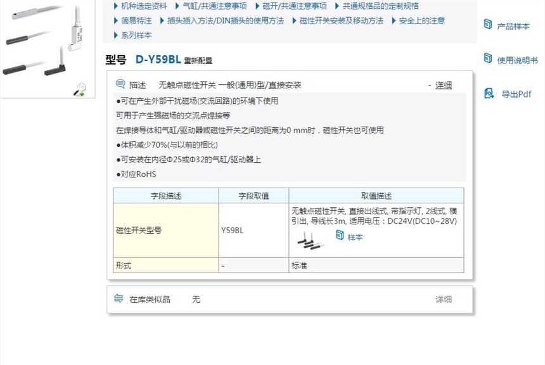Open 详细 link in description panel
Image resolution: width=545 pixels, height=365 pixels.
point(444,85)
